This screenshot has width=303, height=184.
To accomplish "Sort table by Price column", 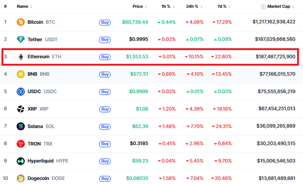I will (139, 7).
